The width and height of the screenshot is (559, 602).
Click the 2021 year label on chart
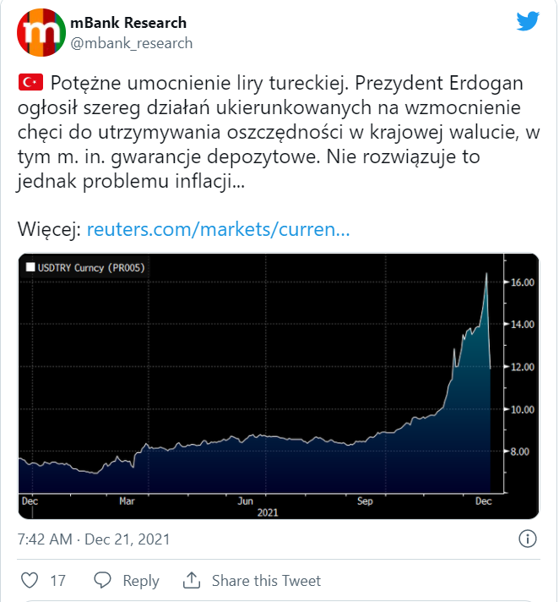pos(267,512)
